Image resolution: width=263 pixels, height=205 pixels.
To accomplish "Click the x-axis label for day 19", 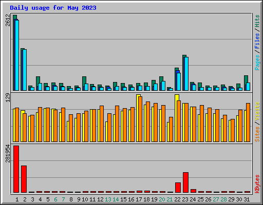I will [x=154, y=199].
